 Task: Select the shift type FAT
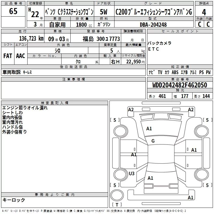[8, 56]
